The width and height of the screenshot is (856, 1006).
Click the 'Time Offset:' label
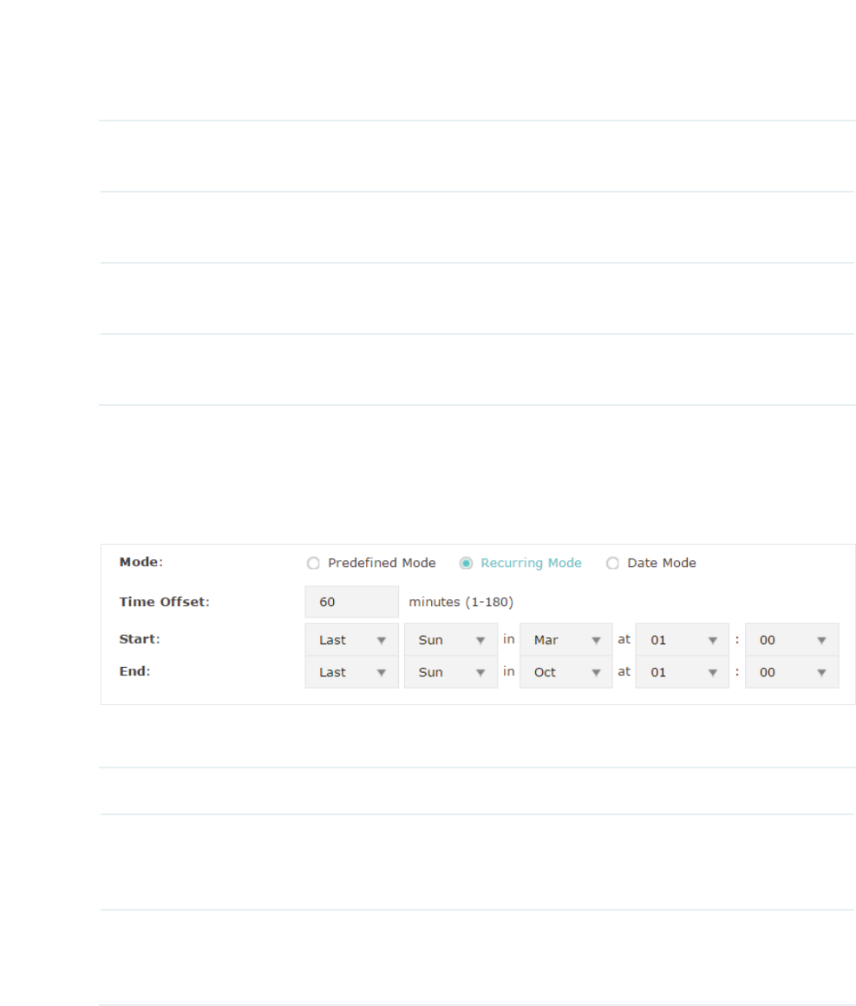[164, 602]
